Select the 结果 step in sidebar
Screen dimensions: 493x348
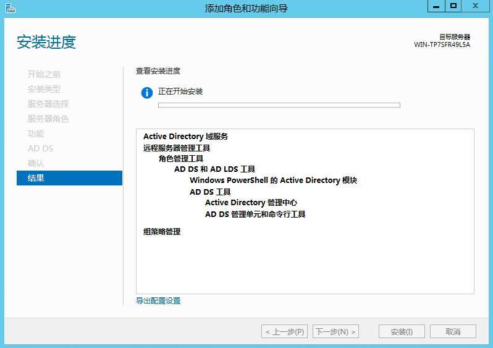click(69, 178)
